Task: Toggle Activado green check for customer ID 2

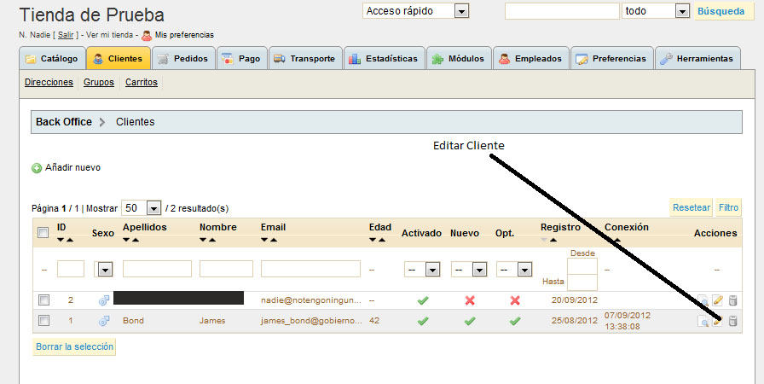Action: [421, 300]
